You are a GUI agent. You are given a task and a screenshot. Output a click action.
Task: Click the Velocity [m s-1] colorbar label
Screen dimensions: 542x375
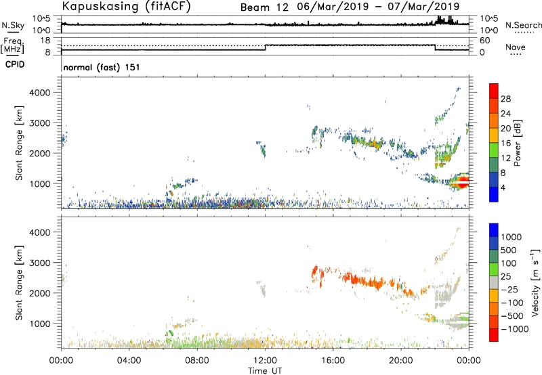point(535,282)
